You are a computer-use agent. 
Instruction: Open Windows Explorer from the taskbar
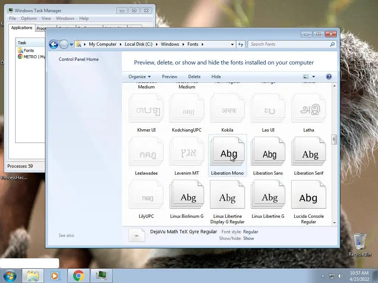click(33, 276)
